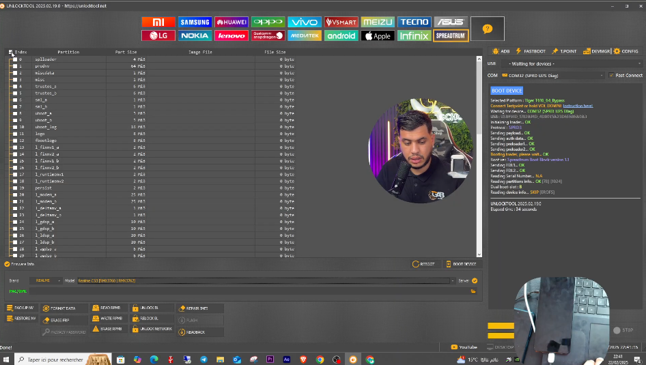This screenshot has height=365, width=646.
Task: Switch to the ADB tab
Action: pos(501,51)
